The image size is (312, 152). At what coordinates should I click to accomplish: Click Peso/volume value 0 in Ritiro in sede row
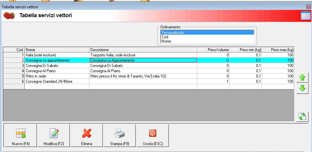pyautogui.click(x=213, y=76)
